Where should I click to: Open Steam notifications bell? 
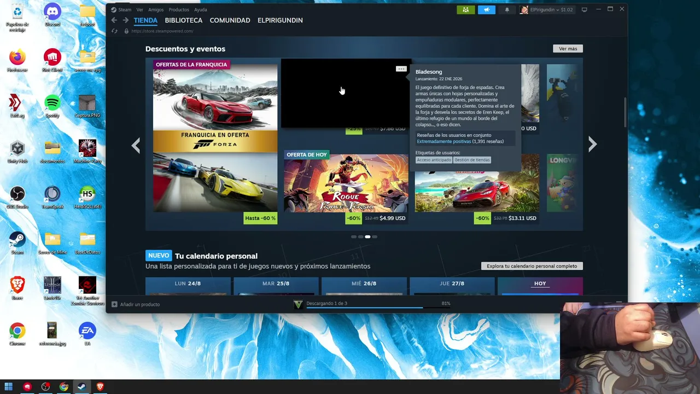507,10
